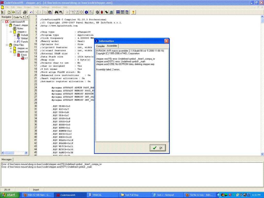Open the Help menu
264x198 pixels.
pyautogui.click(x=65, y=7)
